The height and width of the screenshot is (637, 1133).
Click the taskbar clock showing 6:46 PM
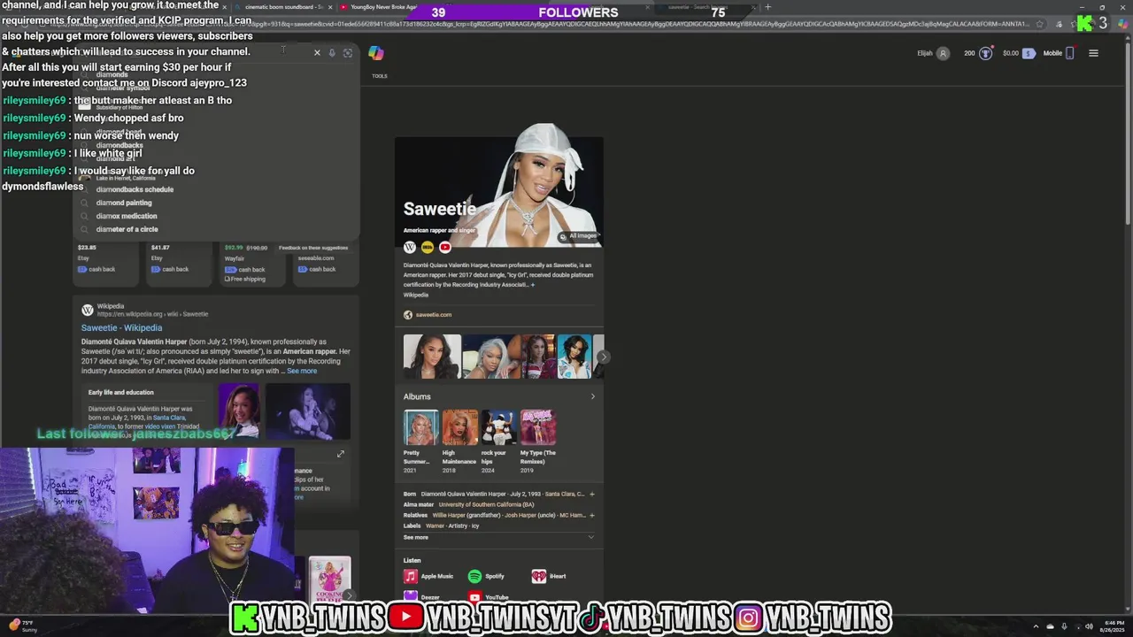tap(1114, 626)
